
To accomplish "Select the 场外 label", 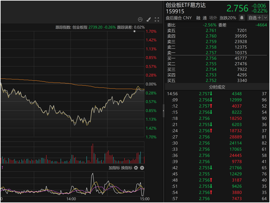I will [213, 18].
